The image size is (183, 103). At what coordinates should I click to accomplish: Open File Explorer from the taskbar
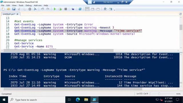(86, 100)
